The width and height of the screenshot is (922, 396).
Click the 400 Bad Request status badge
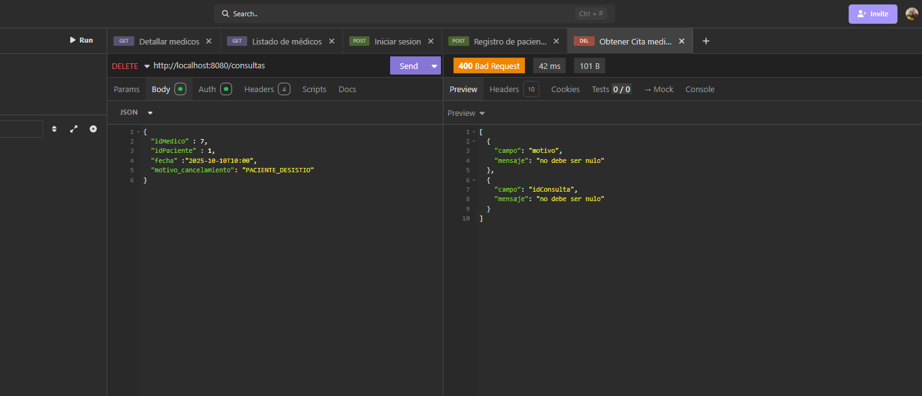[x=489, y=66]
